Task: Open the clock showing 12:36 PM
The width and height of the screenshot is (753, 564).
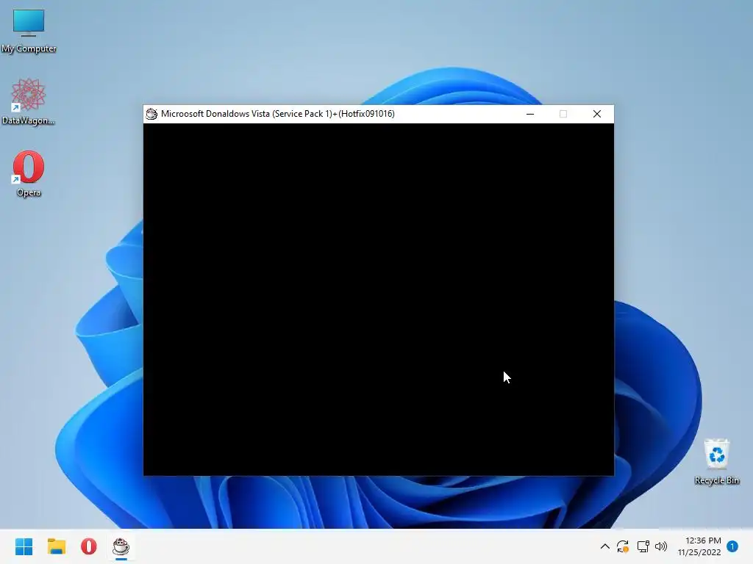Action: tap(699, 546)
